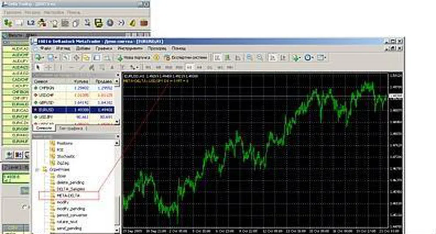Toggle the Data Window toolbar icon
Image resolution: width=436 pixels, height=234 pixels.
(76, 58)
